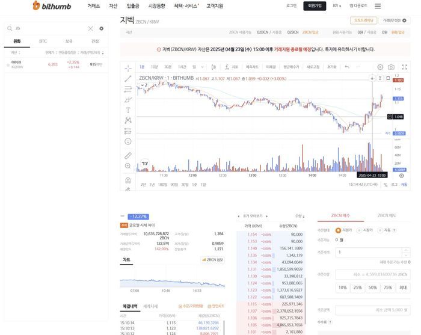This screenshot has height=335, width=421.
Task: Switch to the 관심 favorites tab
Action: pyautogui.click(x=95, y=41)
